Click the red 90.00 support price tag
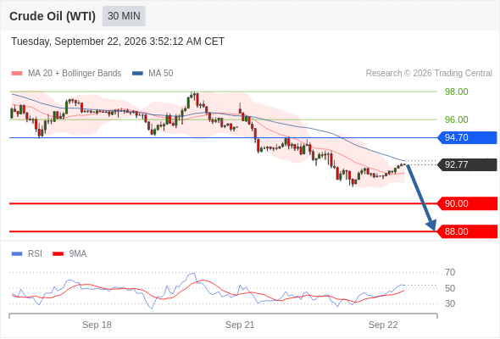 468,203
